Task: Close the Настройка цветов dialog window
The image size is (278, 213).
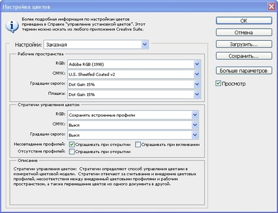Action: 271,6
